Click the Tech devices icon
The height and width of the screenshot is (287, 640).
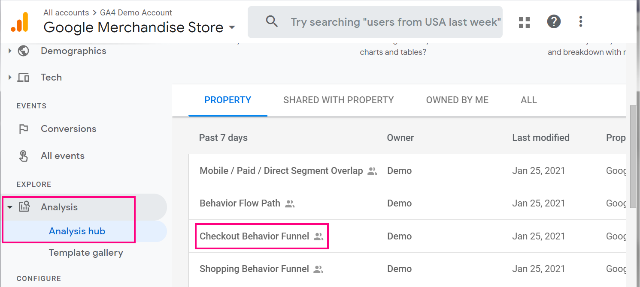pos(23,78)
